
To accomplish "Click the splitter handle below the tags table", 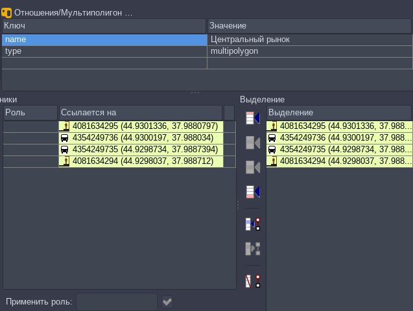I will coord(195,93).
